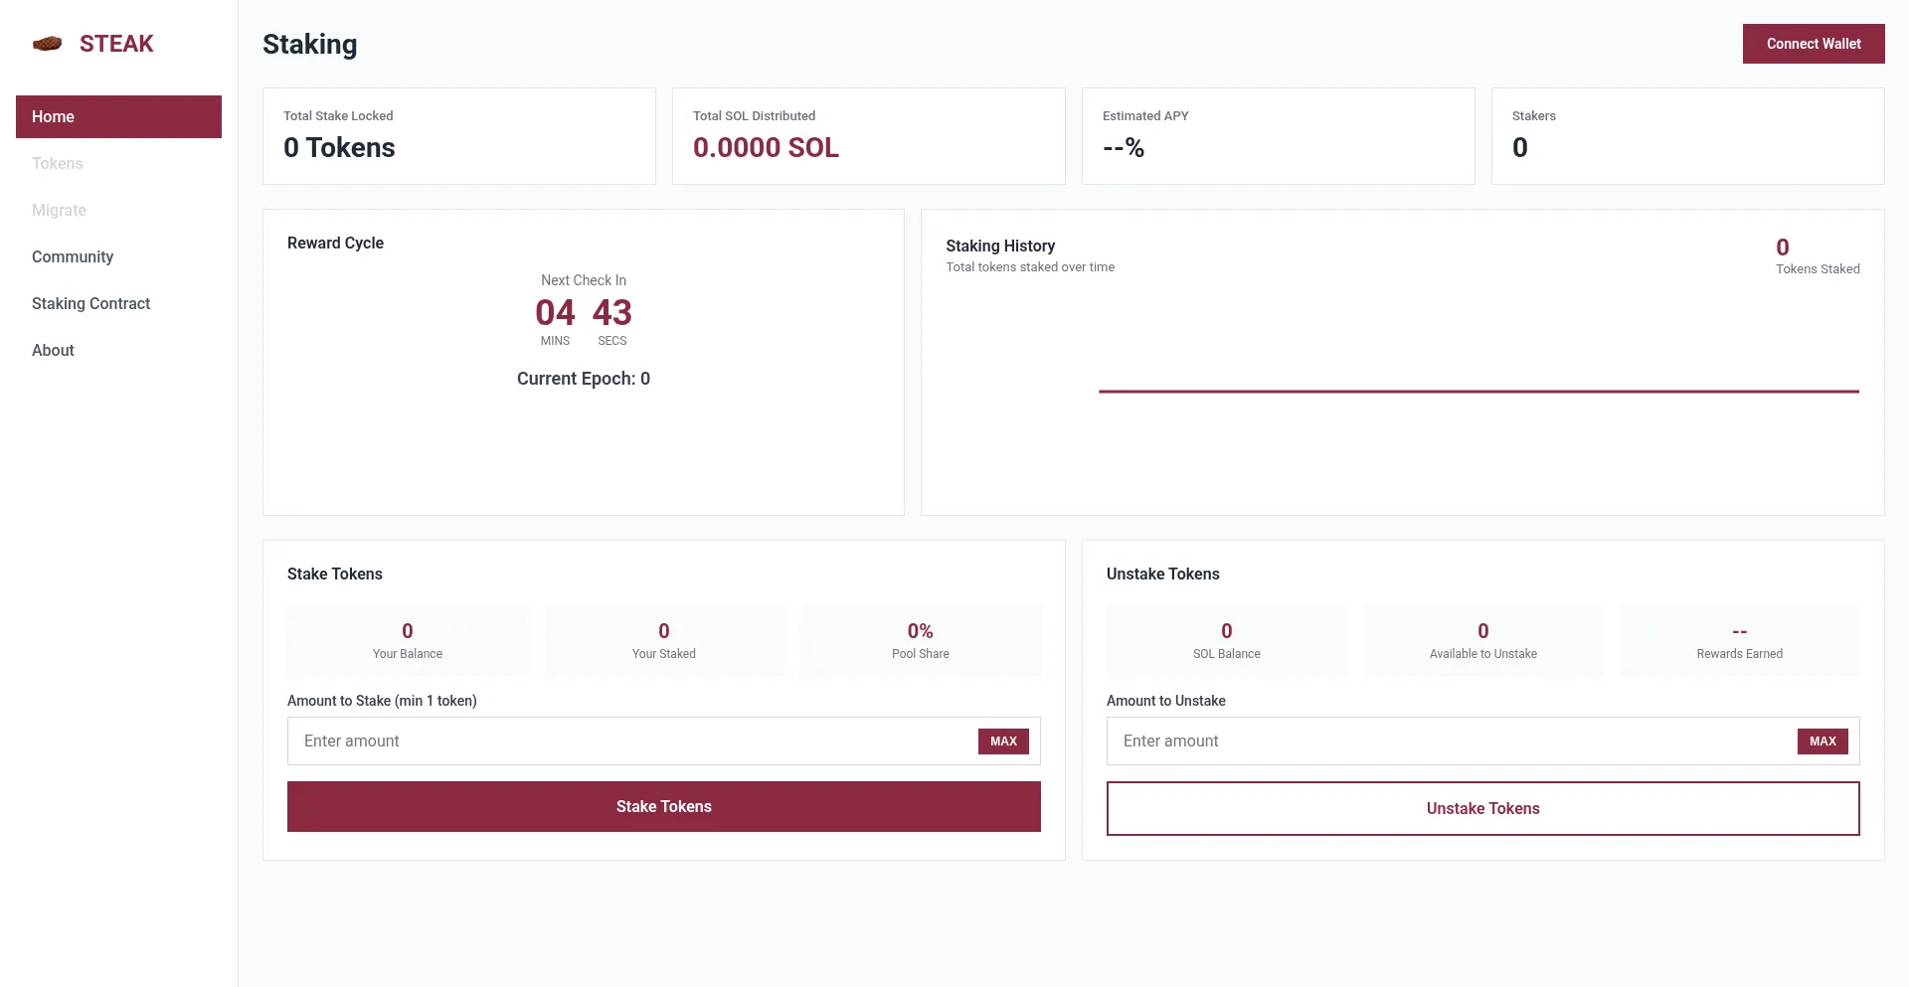
Task: Go to the Tokens page
Action: click(58, 163)
